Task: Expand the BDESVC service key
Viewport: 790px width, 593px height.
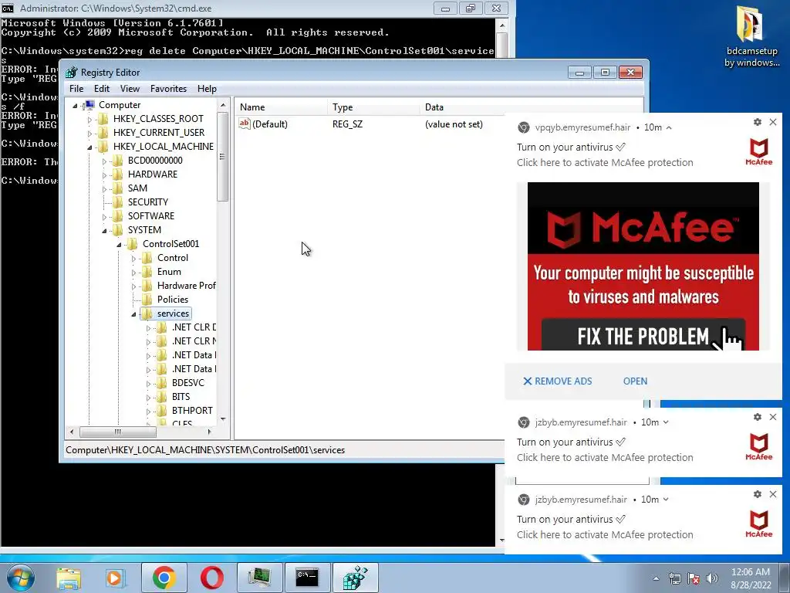Action: 148,384
